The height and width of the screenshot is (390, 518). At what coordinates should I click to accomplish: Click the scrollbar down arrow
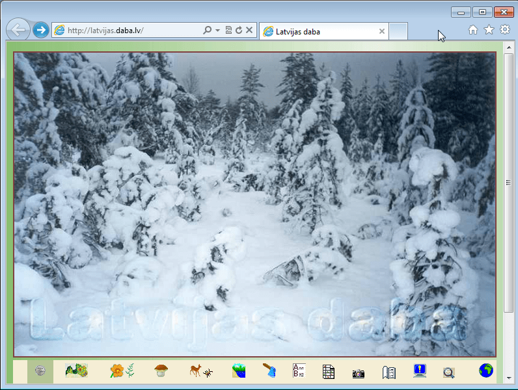pyautogui.click(x=509, y=378)
